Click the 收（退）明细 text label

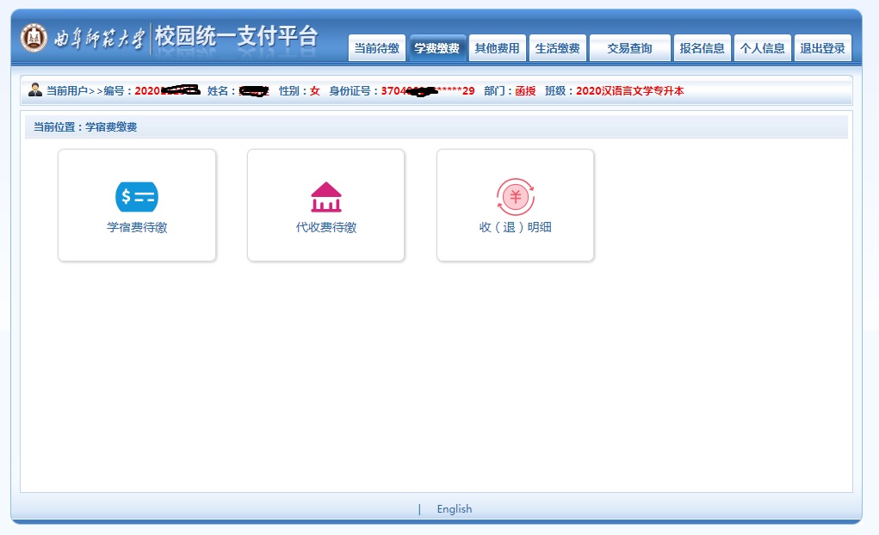[x=516, y=228]
